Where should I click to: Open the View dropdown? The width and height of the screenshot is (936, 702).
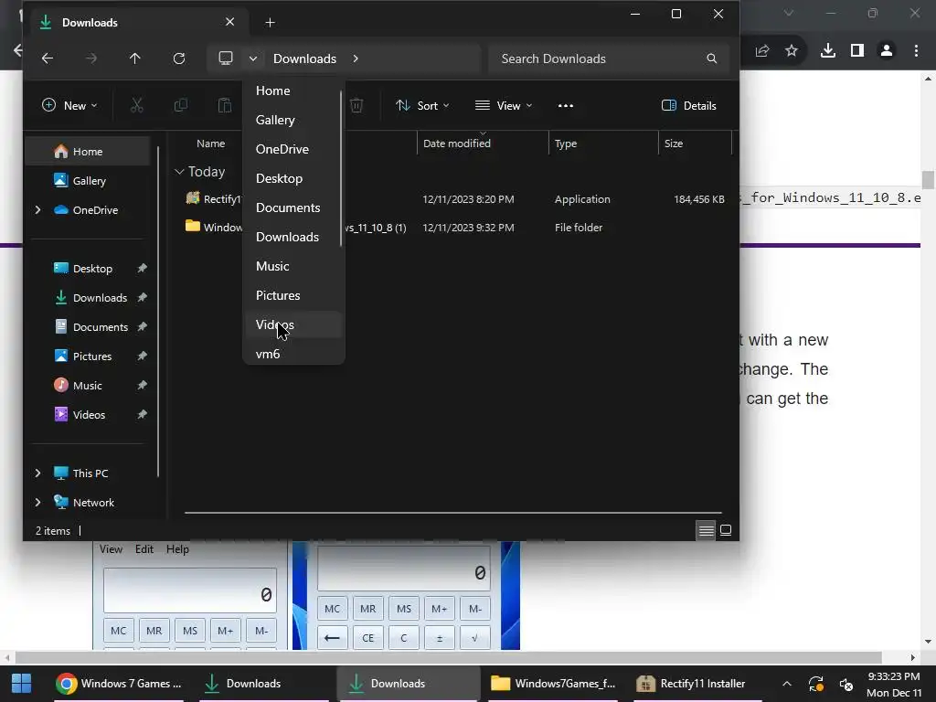click(x=504, y=106)
